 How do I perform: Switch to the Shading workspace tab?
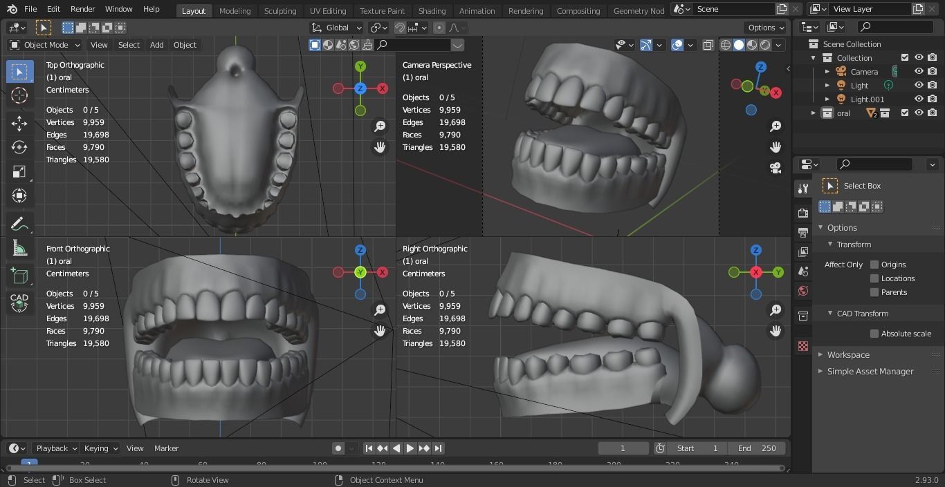(x=432, y=10)
